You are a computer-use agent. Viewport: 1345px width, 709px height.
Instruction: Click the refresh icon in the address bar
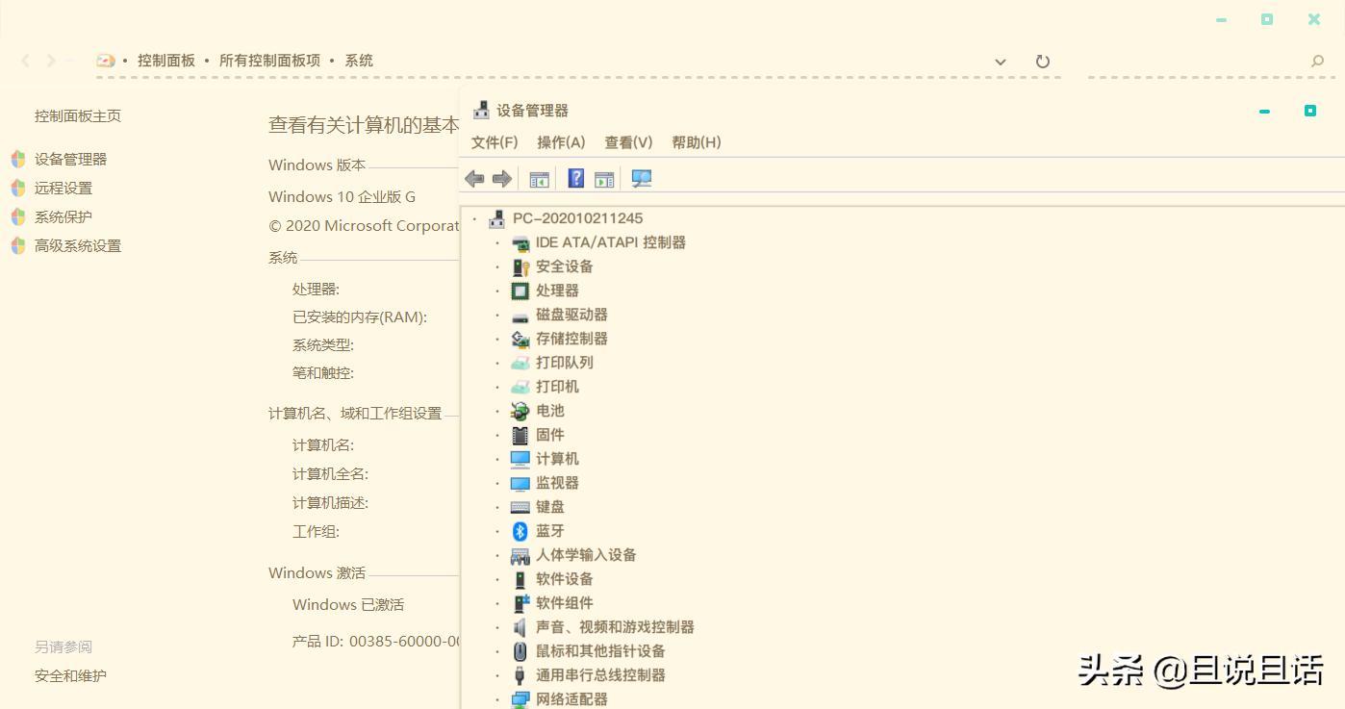1042,62
